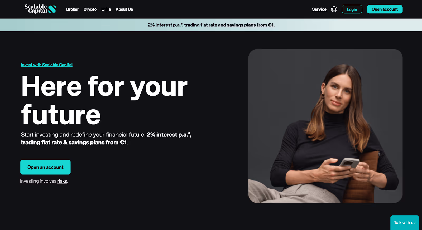Open the Broker menu
Viewport: 422px width, 230px height.
72,9
